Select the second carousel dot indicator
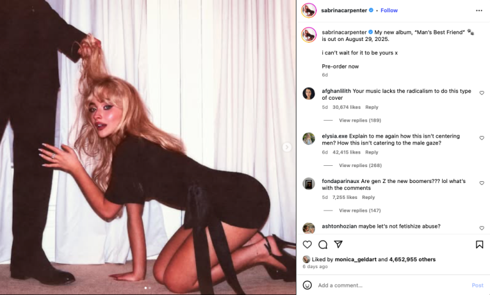This screenshot has width=490, height=295. coord(149,288)
